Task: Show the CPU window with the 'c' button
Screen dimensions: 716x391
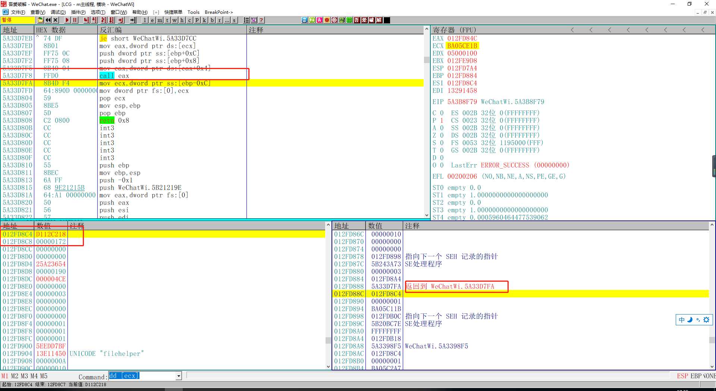Action: pyautogui.click(x=189, y=20)
